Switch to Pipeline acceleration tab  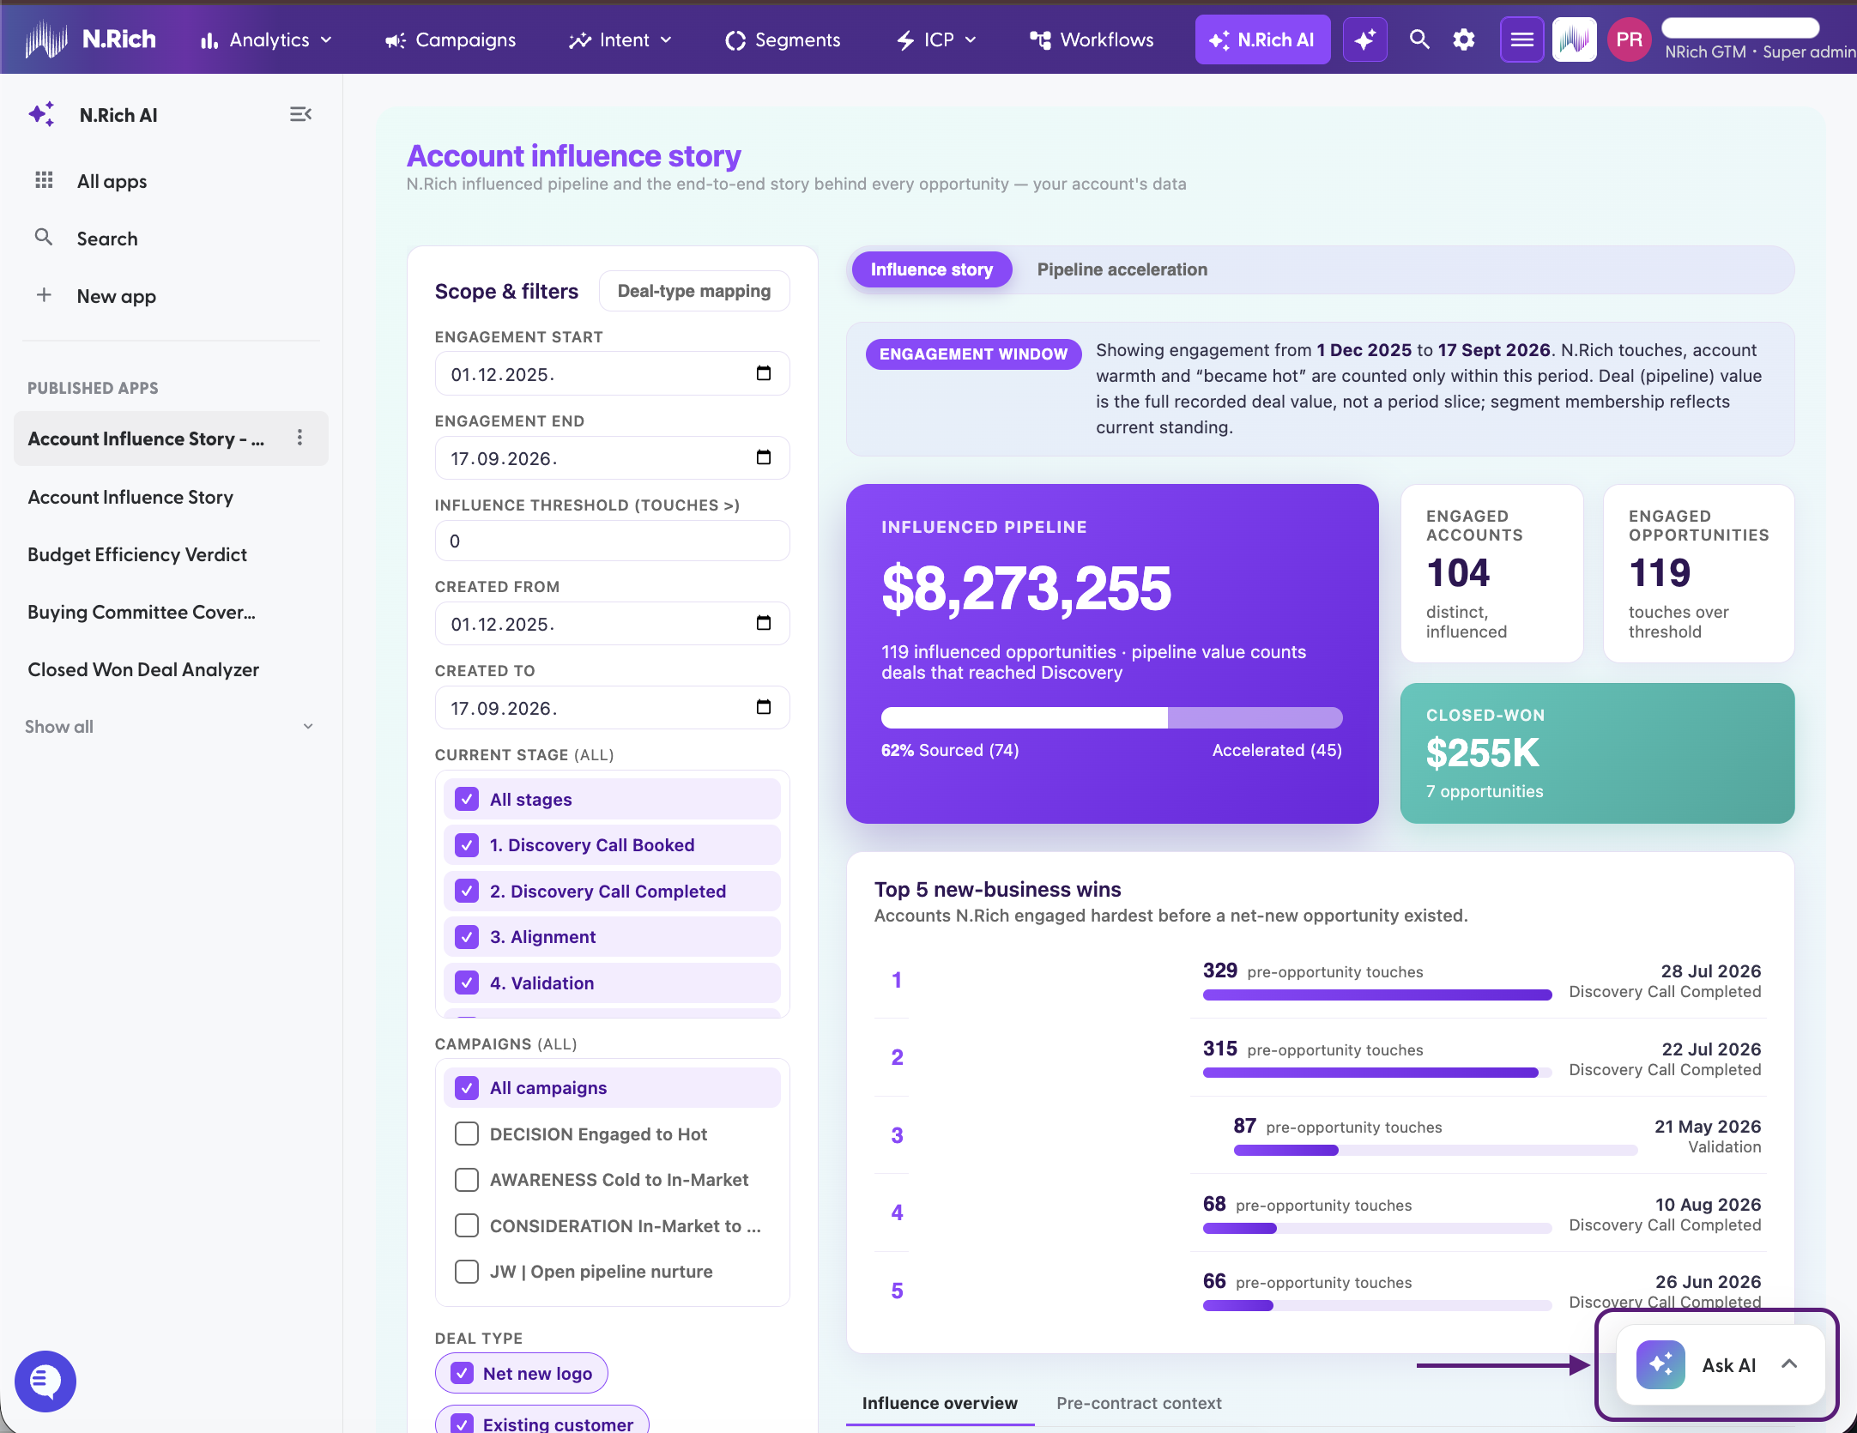click(1122, 269)
